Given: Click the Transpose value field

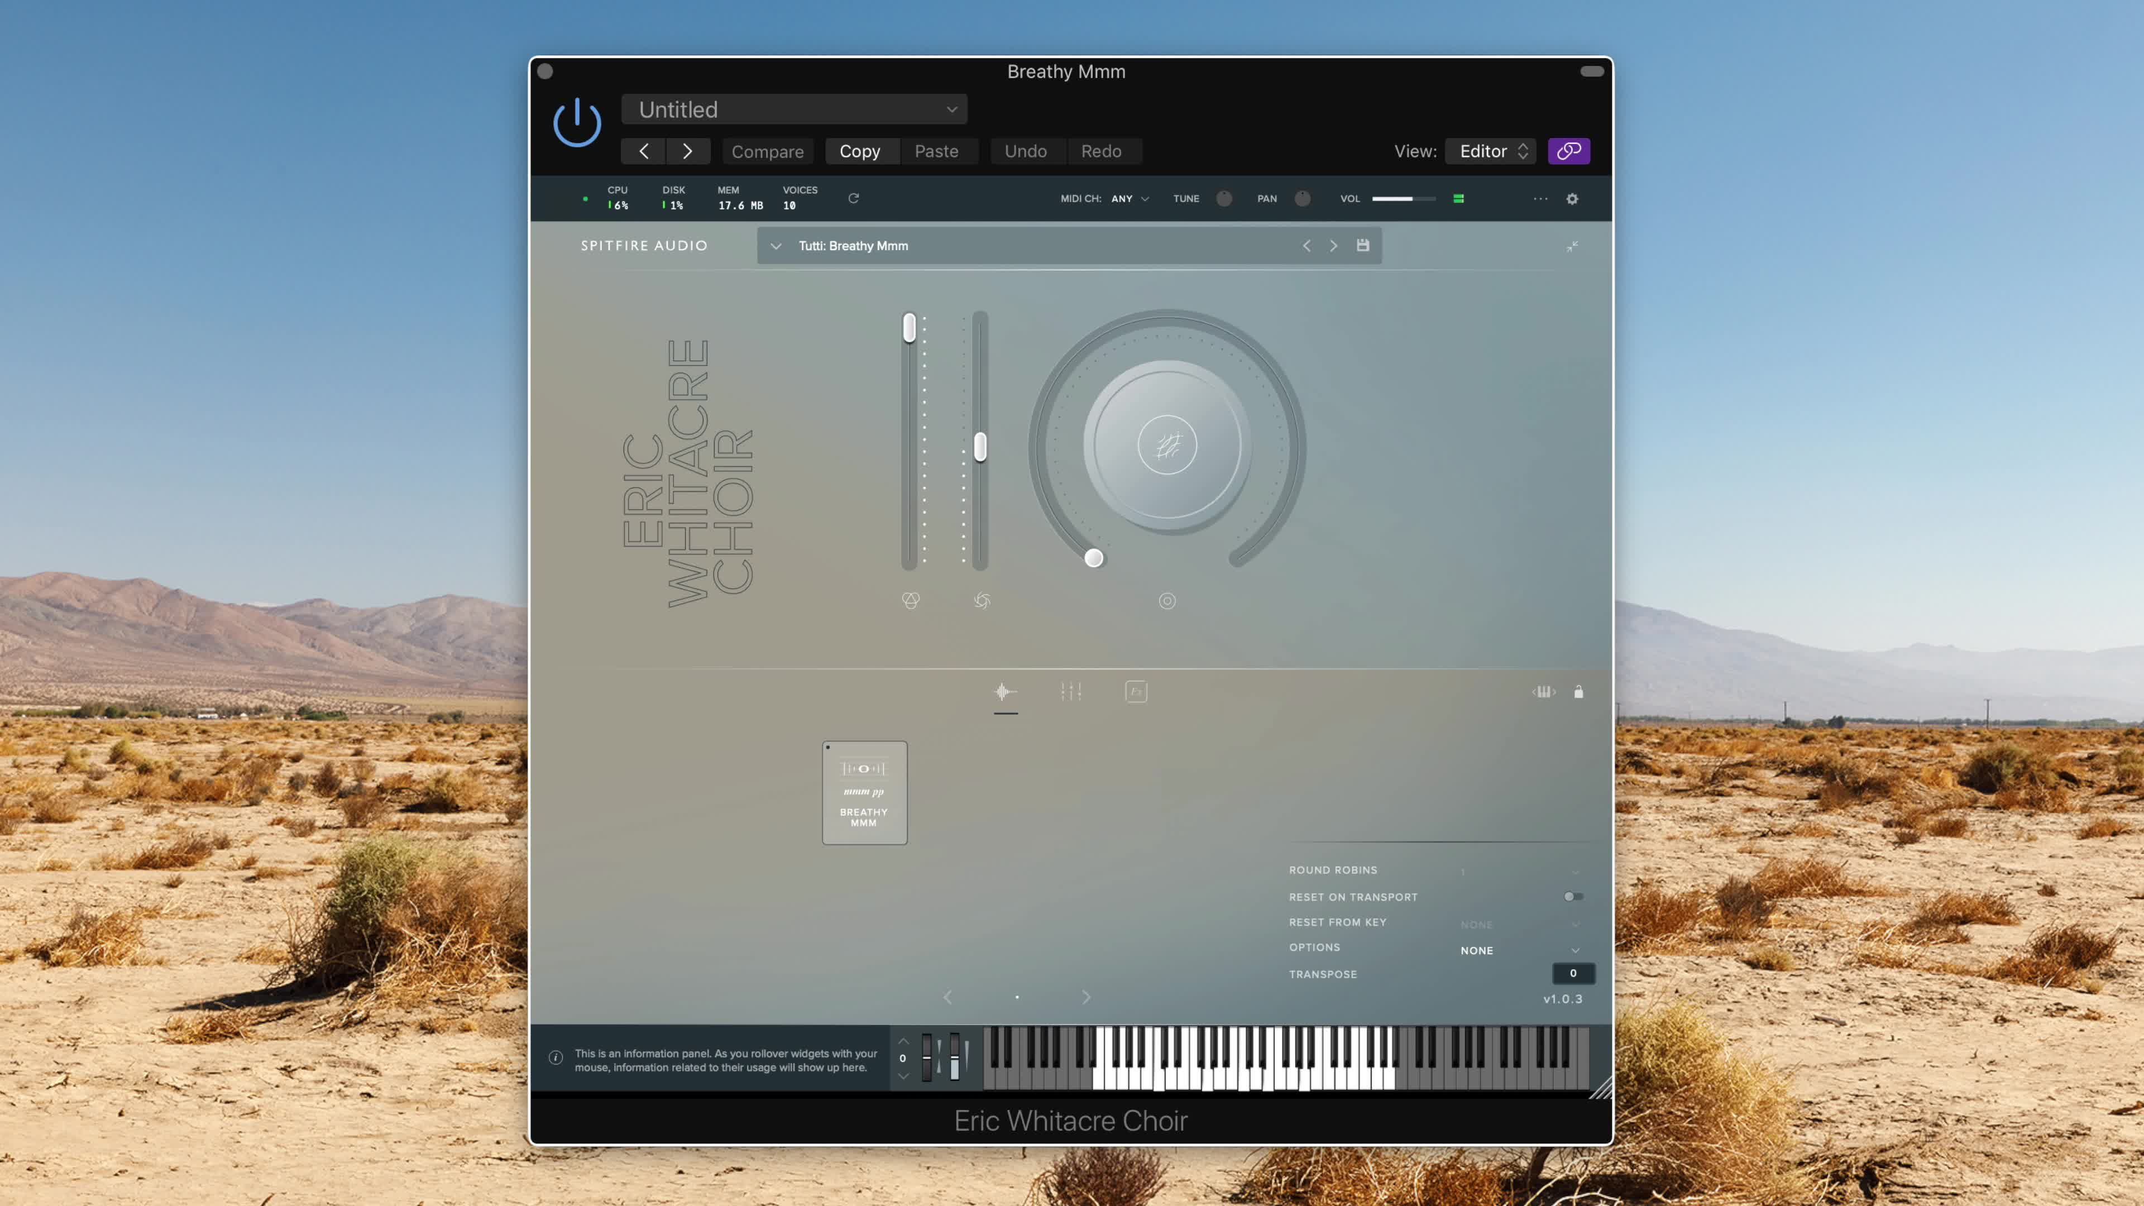Looking at the screenshot, I should (x=1573, y=973).
